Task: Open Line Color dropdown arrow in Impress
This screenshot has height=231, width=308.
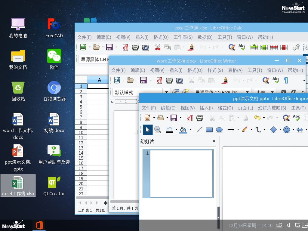Action: 176,129
